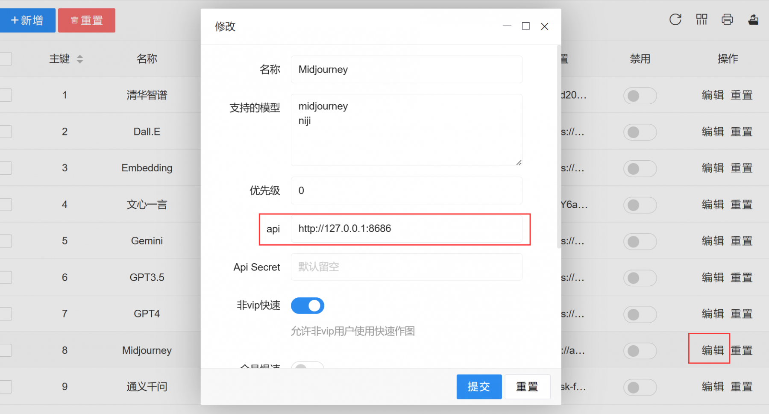Click 编辑 link for GPT3.5 row
This screenshot has height=414, width=769.
click(x=713, y=278)
